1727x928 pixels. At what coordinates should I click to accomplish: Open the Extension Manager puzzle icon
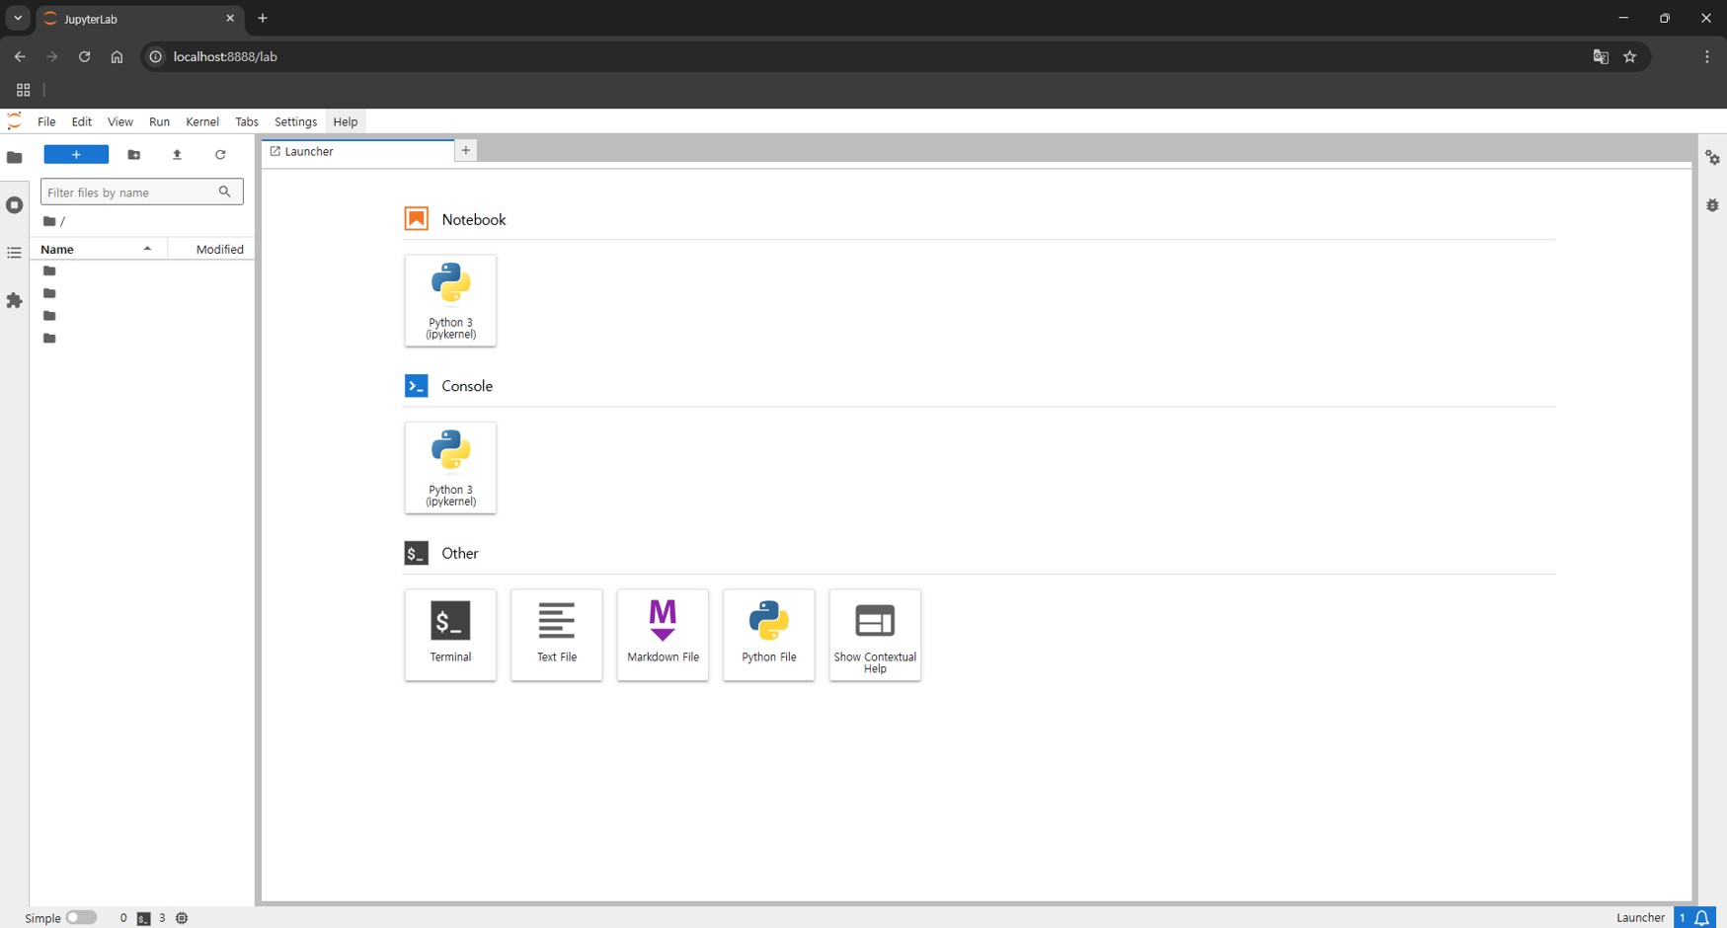tap(14, 301)
